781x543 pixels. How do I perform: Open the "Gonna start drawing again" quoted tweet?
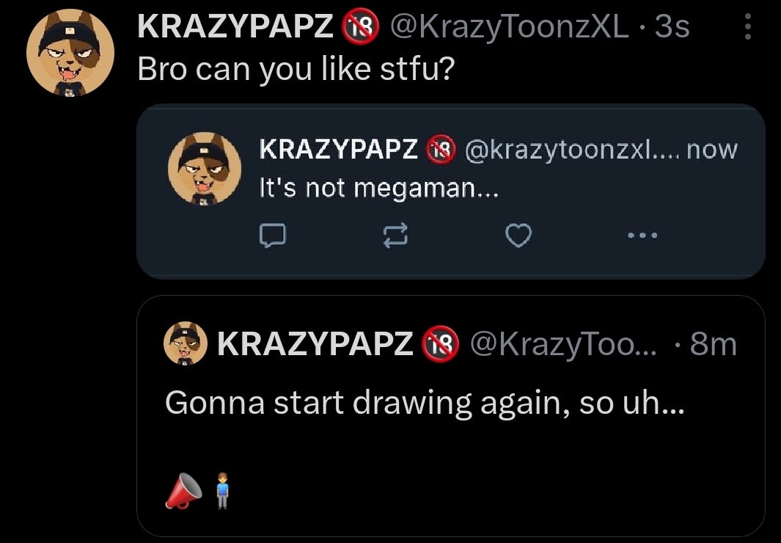[x=424, y=403]
